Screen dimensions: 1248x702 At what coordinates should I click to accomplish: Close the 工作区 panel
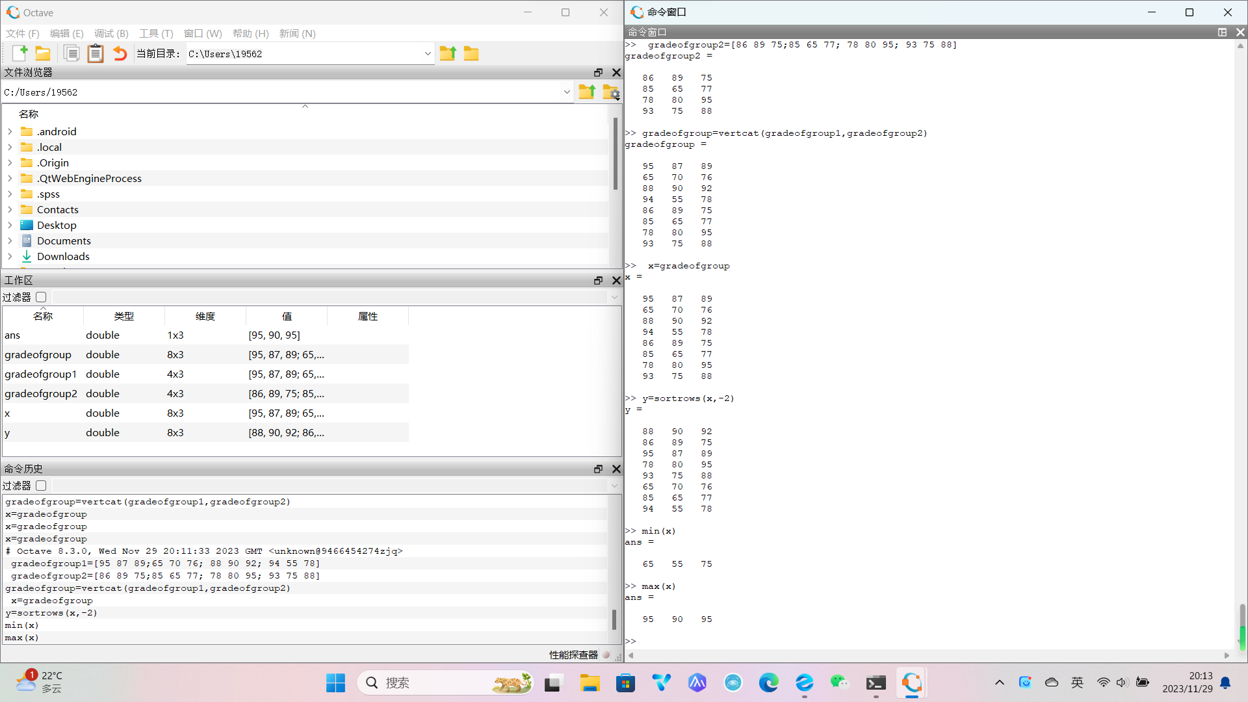coord(616,281)
